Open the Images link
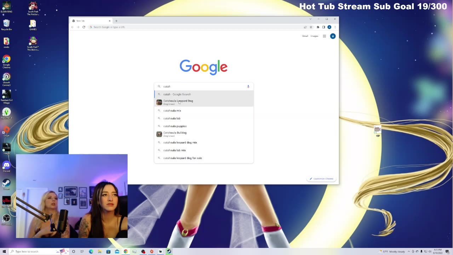The image size is (453, 255). pyautogui.click(x=314, y=36)
